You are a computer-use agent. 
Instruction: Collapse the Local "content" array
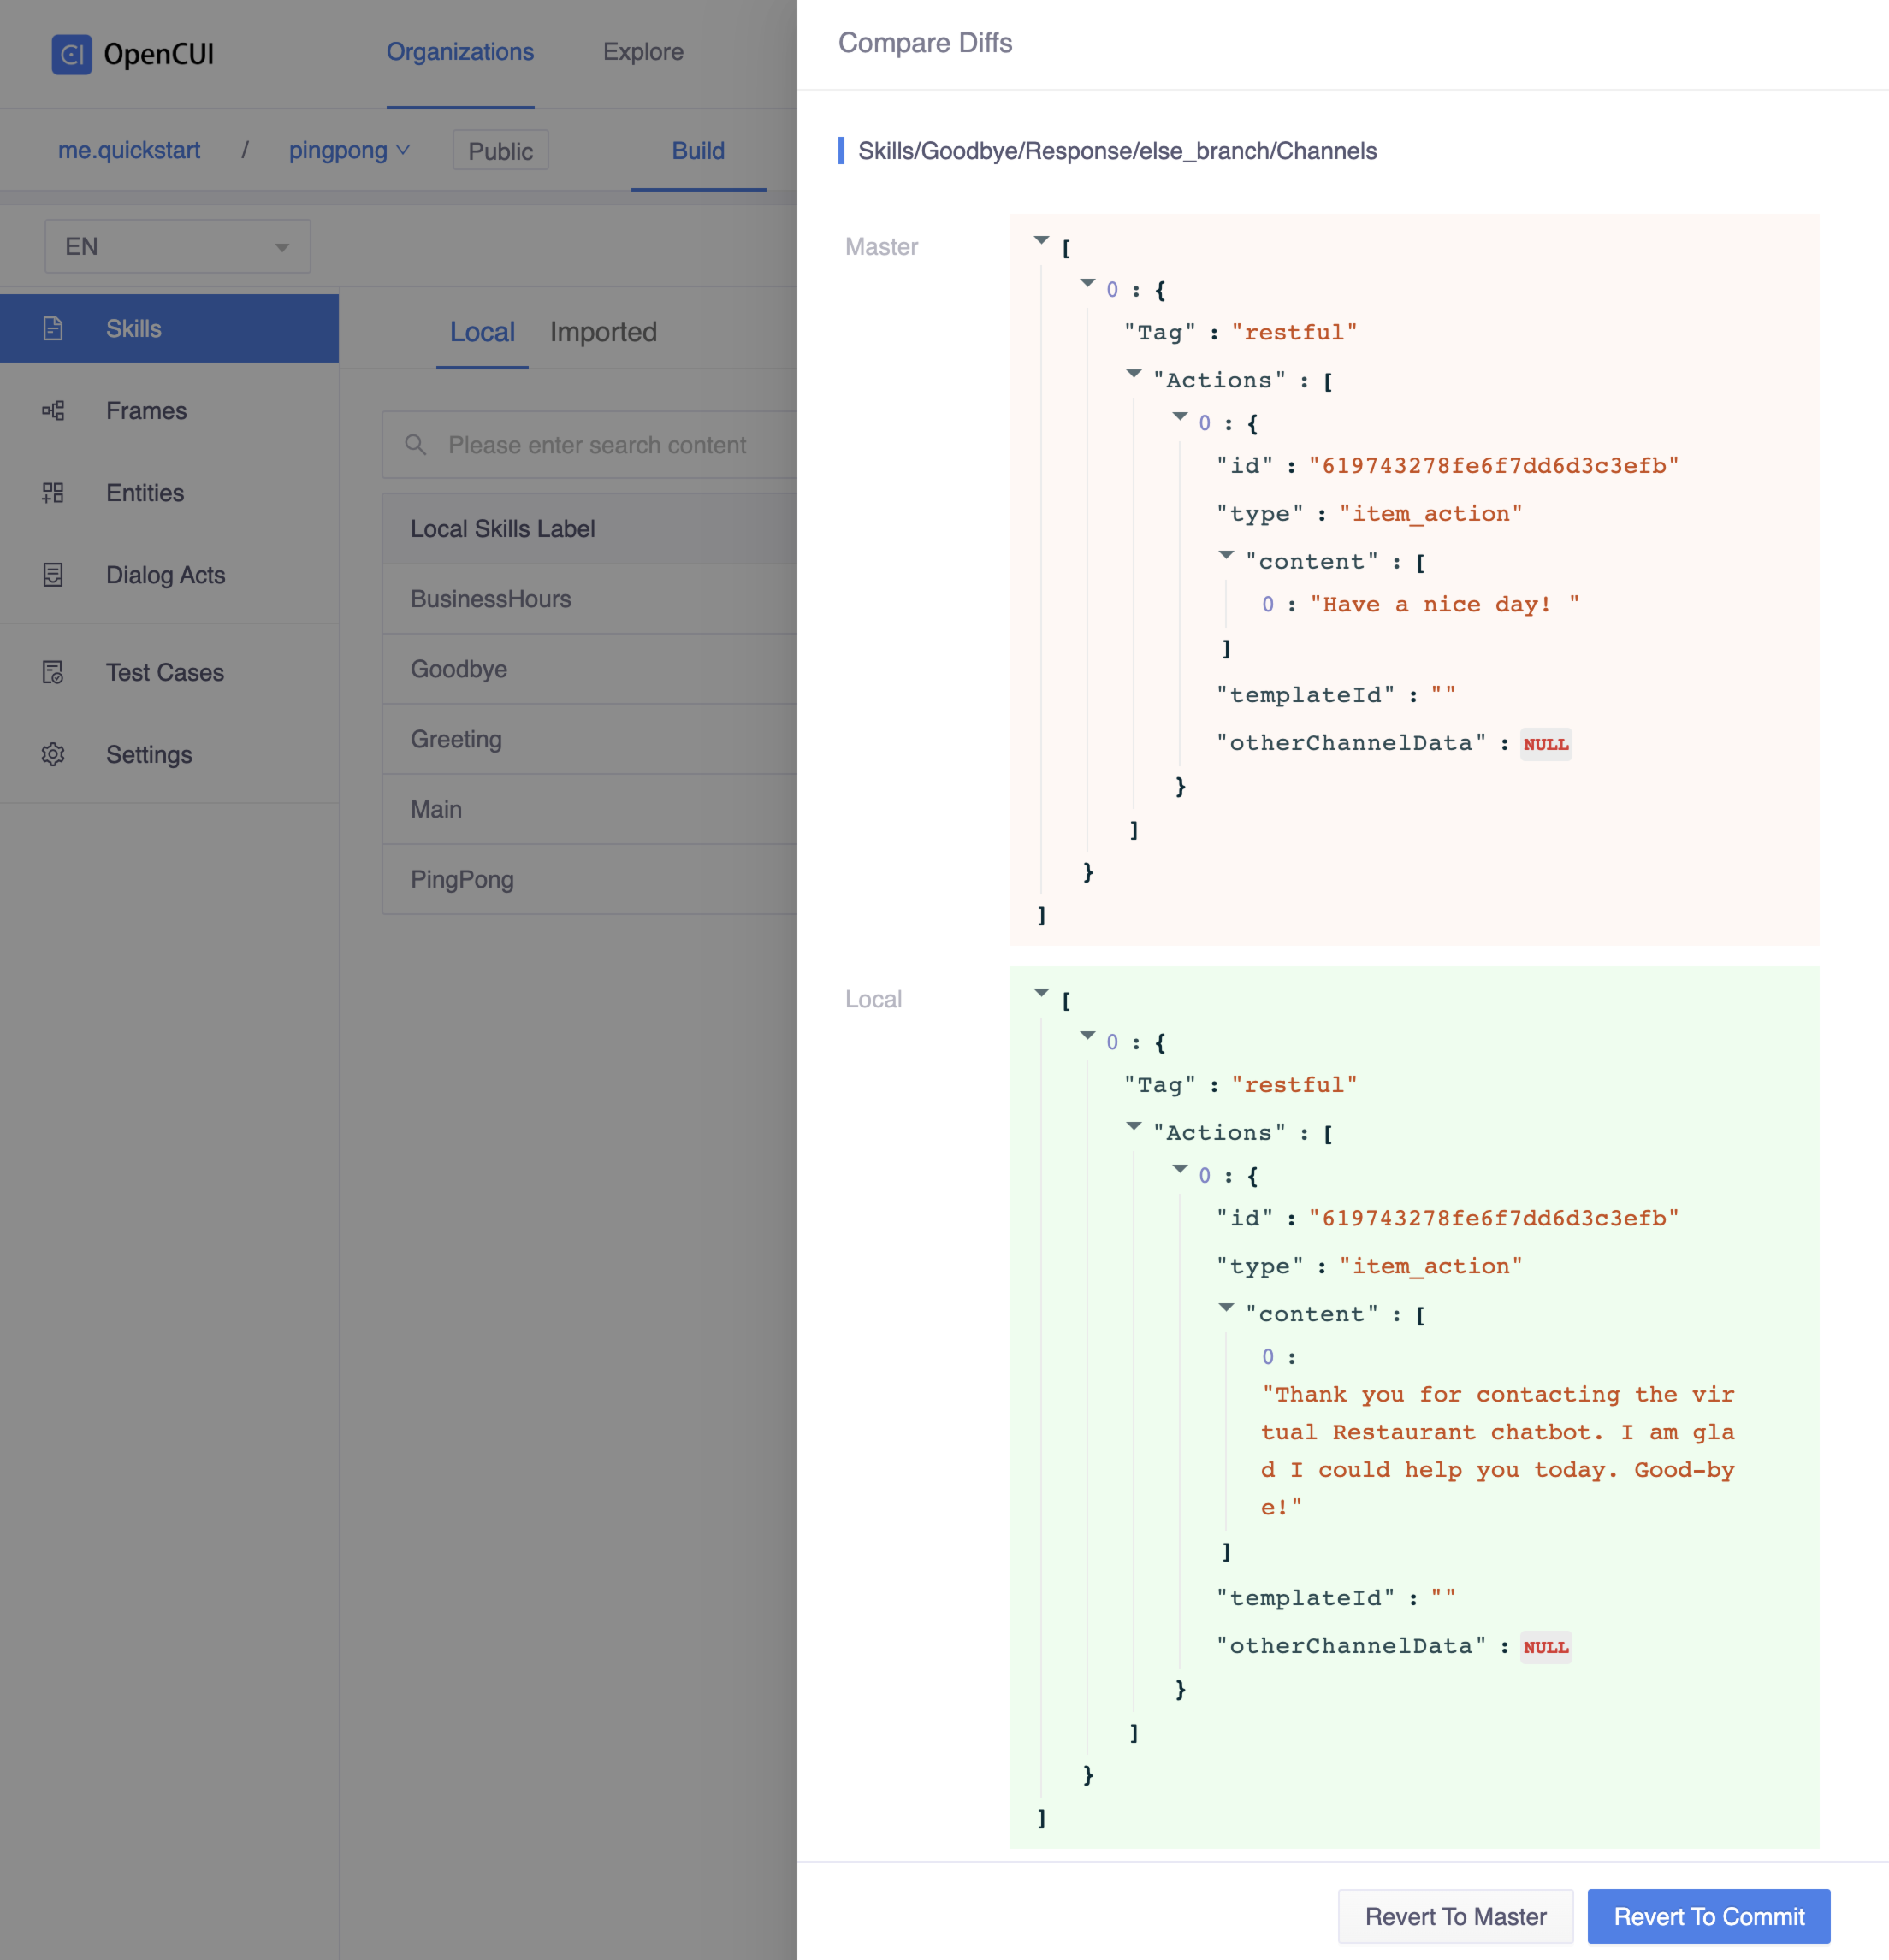click(1226, 1307)
